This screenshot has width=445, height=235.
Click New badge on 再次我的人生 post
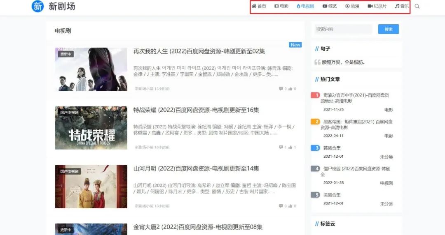click(x=295, y=45)
